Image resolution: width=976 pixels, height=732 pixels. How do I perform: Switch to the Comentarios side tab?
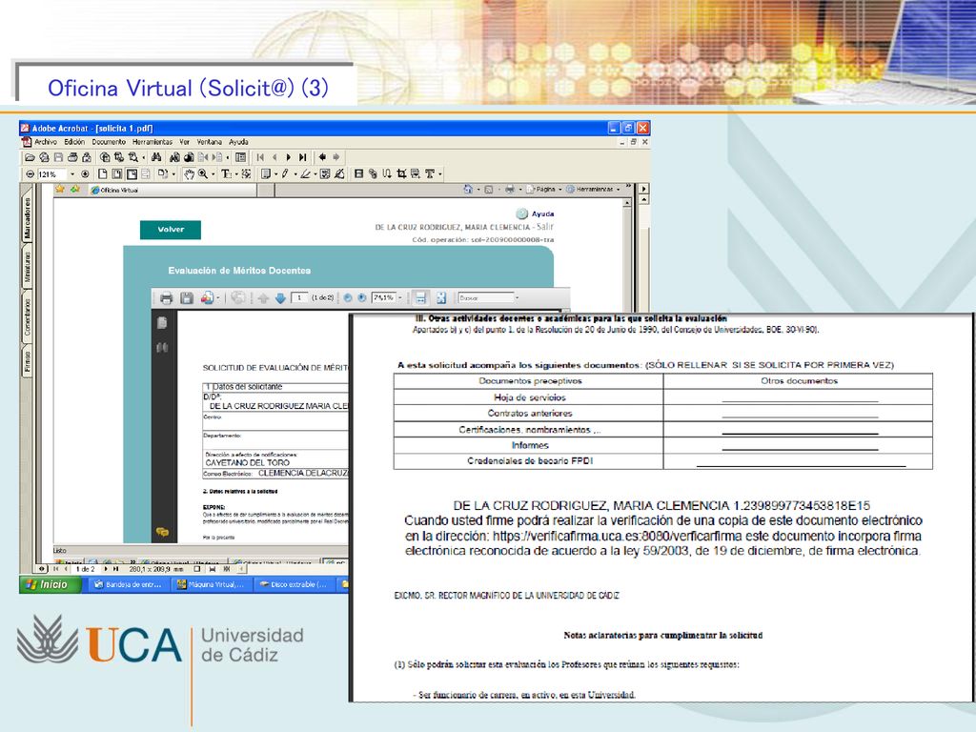(28, 316)
